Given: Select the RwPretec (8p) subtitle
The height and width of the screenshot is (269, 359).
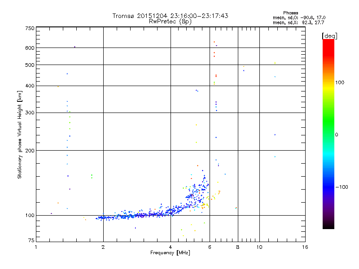Looking at the screenshot, I should [x=170, y=22].
